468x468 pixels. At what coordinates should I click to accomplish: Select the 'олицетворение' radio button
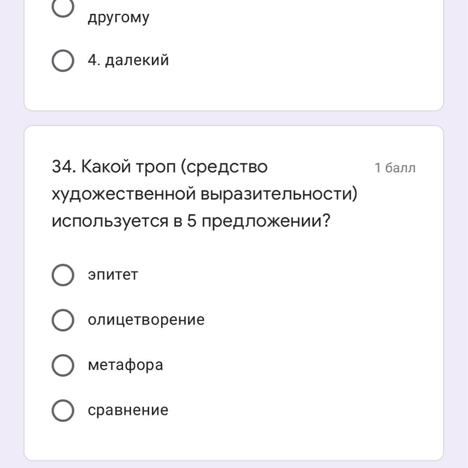pos(63,320)
